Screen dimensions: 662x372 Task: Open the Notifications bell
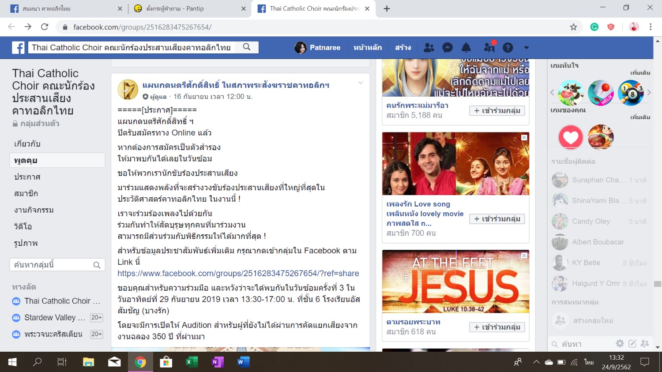coord(466,48)
